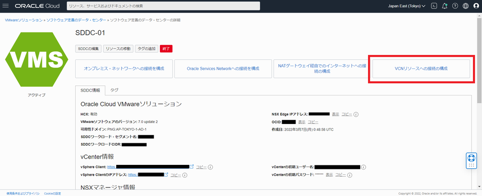
Task: Click 表示 next to OCID
Action: point(302,122)
